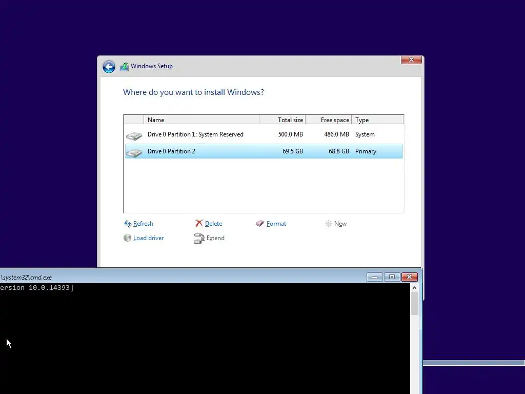Image resolution: width=525 pixels, height=394 pixels.
Task: Click the Delete link
Action: tap(213, 224)
